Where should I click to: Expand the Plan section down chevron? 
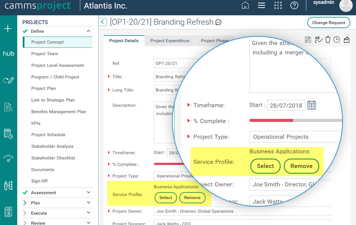[x=89, y=202]
